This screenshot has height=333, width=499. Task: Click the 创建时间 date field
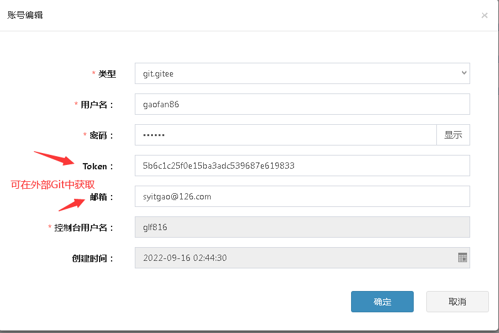(x=295, y=258)
